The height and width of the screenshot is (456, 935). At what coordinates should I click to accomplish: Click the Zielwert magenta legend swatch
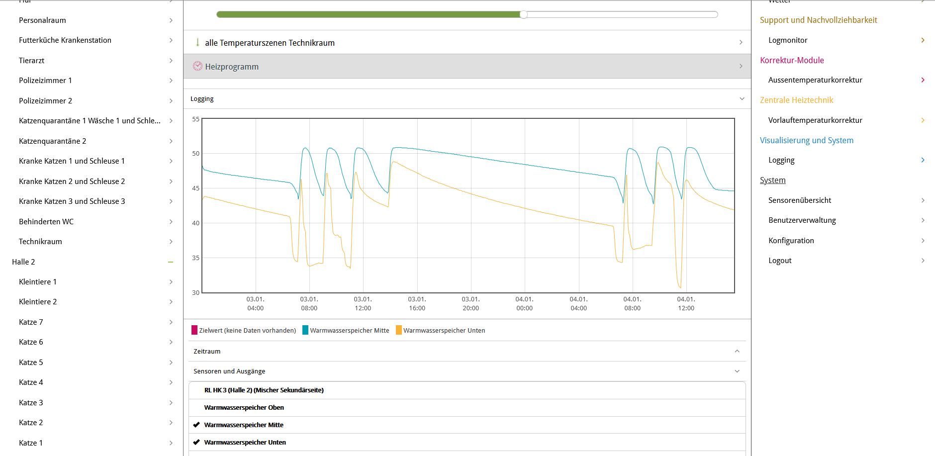194,330
